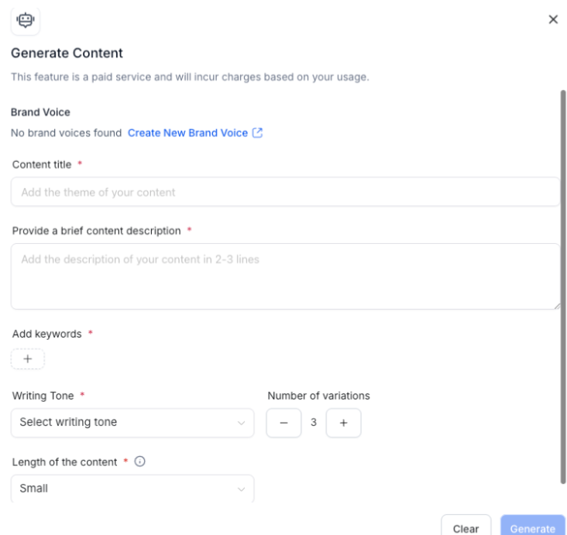
Task: Click the Generate button
Action: (x=532, y=528)
